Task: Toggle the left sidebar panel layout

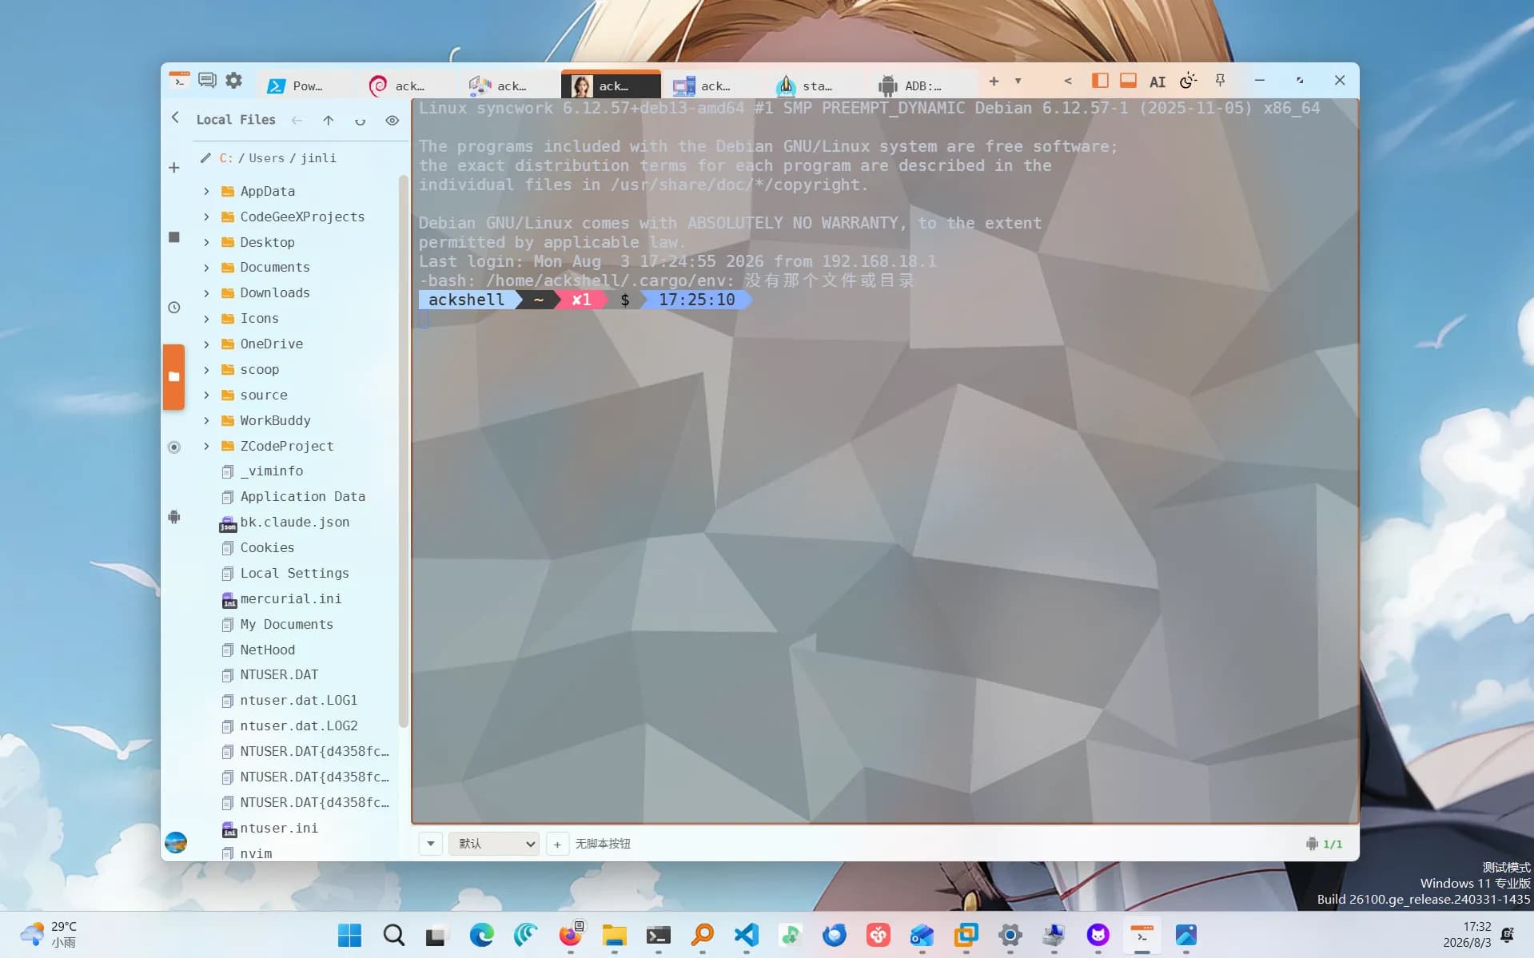Action: click(x=1100, y=81)
